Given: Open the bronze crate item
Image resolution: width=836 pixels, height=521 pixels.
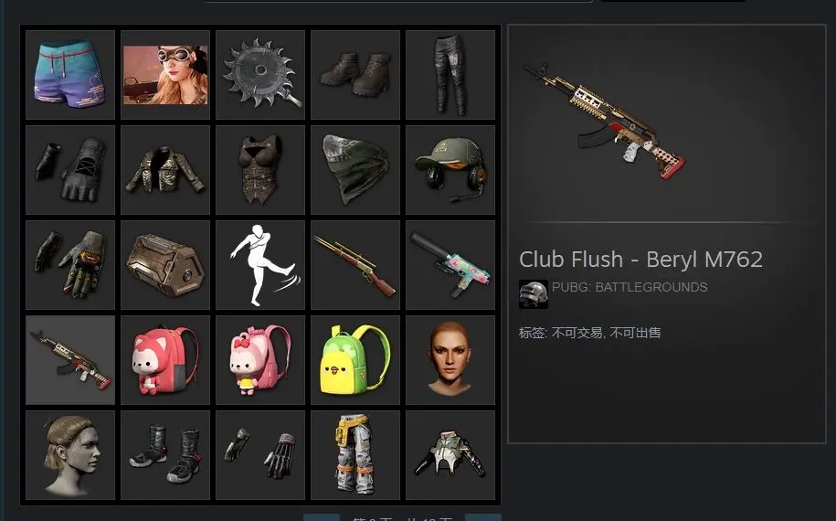Looking at the screenshot, I should click(x=165, y=265).
